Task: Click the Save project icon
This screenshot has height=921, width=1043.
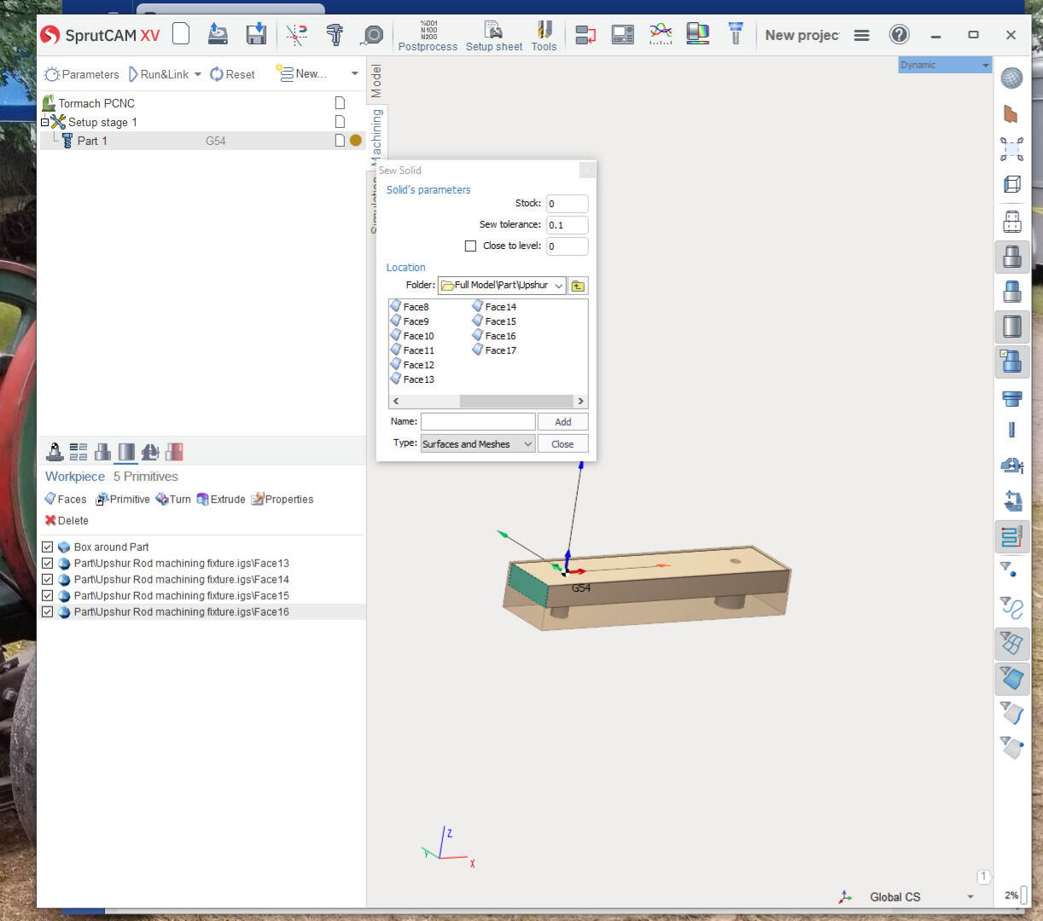Action: pyautogui.click(x=256, y=34)
